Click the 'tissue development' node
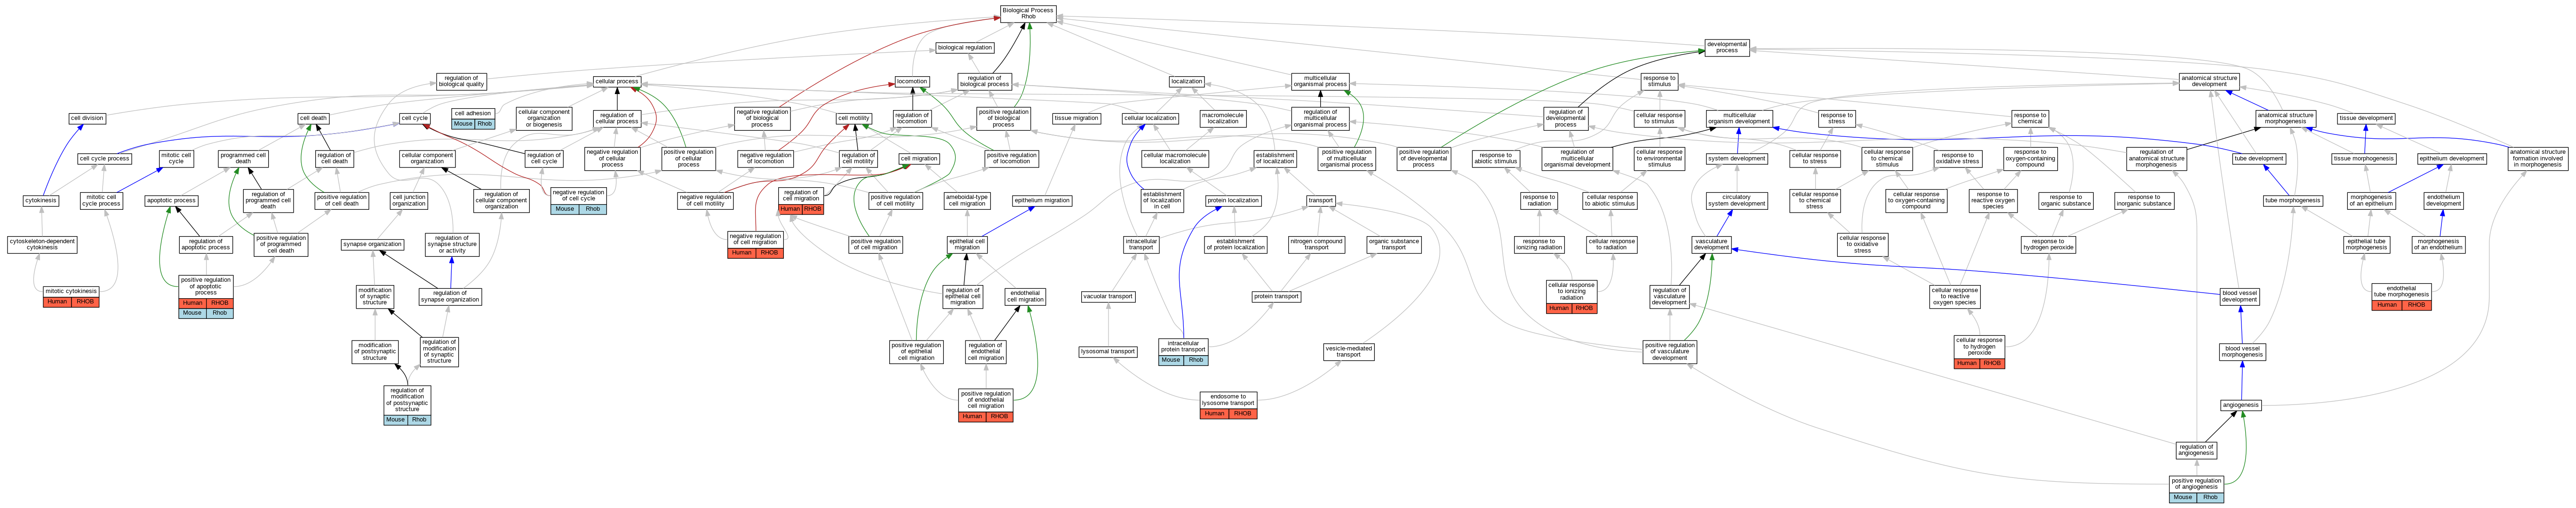The image size is (2576, 508). [2367, 118]
